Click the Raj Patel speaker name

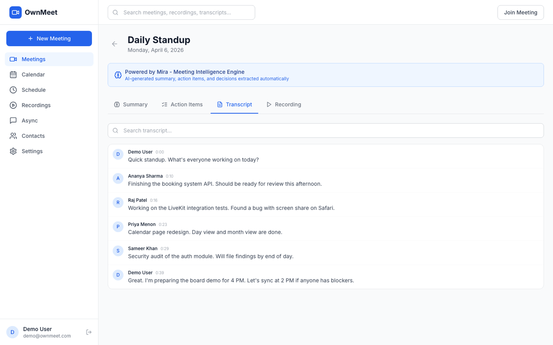(x=138, y=200)
